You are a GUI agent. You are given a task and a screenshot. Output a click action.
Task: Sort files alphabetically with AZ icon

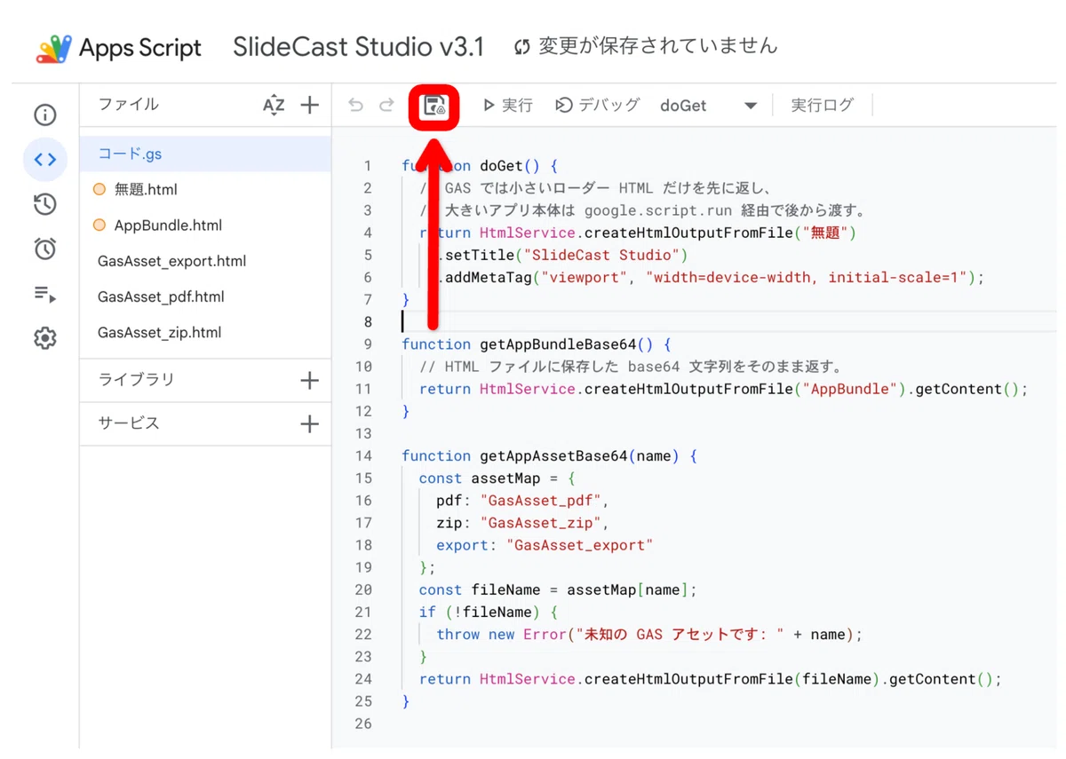click(x=274, y=106)
